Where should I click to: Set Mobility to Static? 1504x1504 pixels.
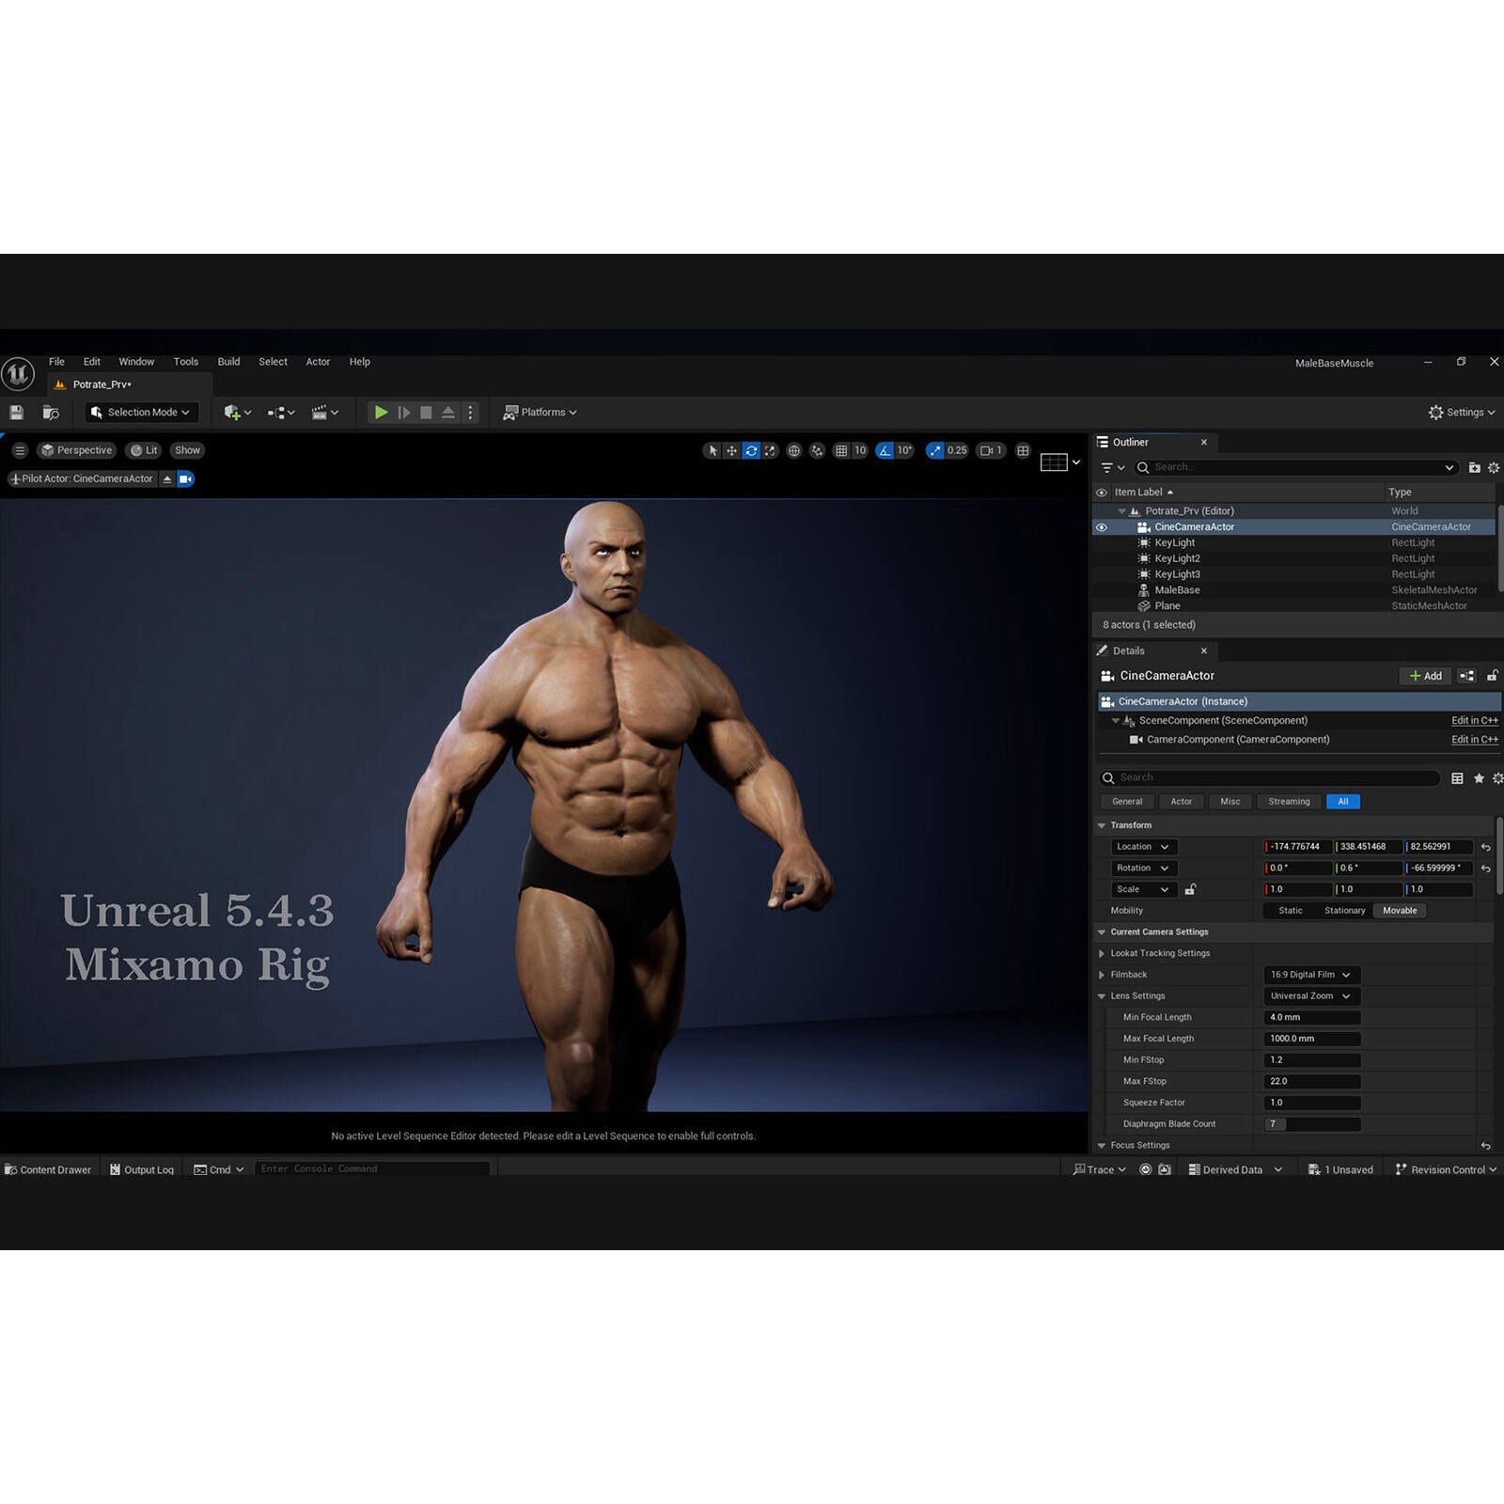[x=1291, y=911]
